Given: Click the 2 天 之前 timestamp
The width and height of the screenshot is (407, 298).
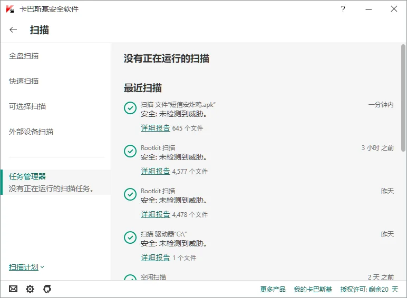Looking at the screenshot, I should click(381, 277).
